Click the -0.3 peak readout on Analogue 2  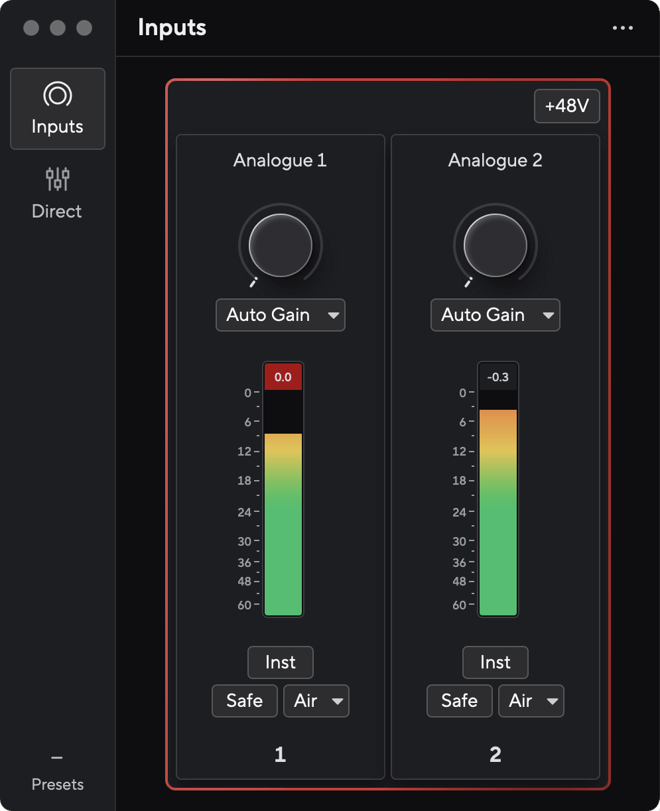(498, 376)
